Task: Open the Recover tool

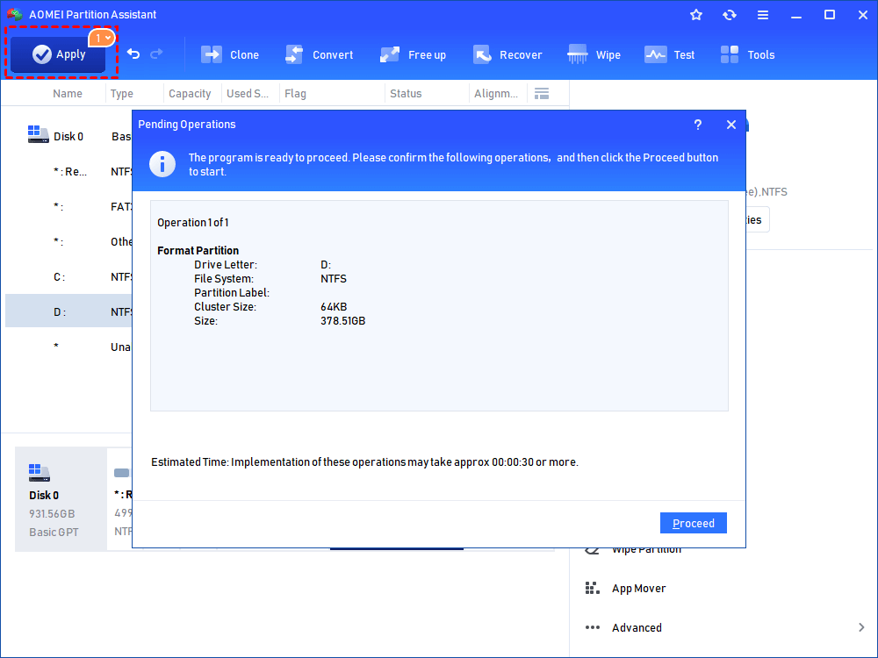Action: pyautogui.click(x=507, y=54)
